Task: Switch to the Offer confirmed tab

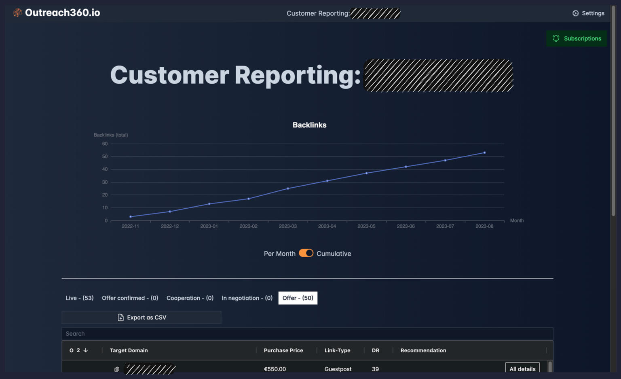Action: [130, 298]
